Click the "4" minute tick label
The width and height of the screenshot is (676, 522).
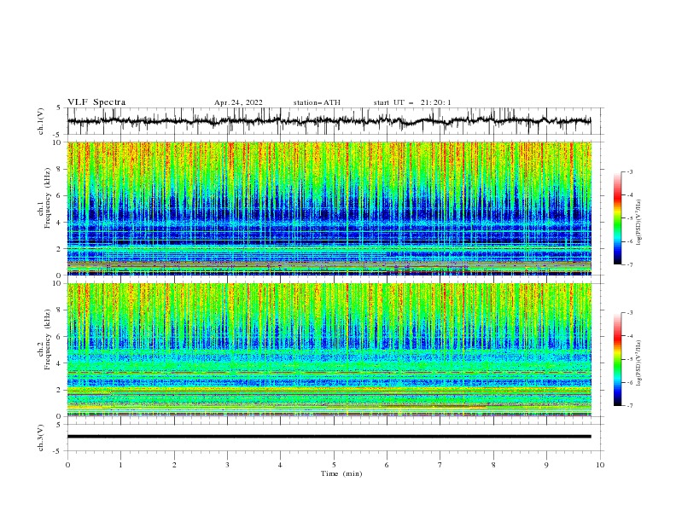pos(280,465)
